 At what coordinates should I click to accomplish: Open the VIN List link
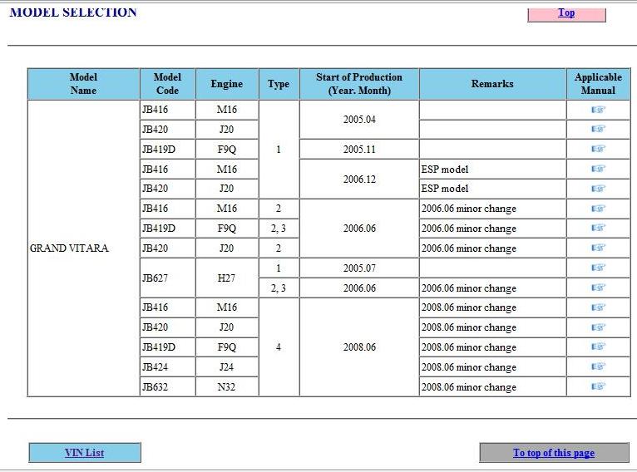pos(85,453)
